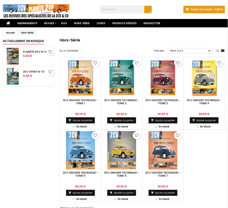
Task: Click the home icon in navigation bar
Action: coord(8,23)
